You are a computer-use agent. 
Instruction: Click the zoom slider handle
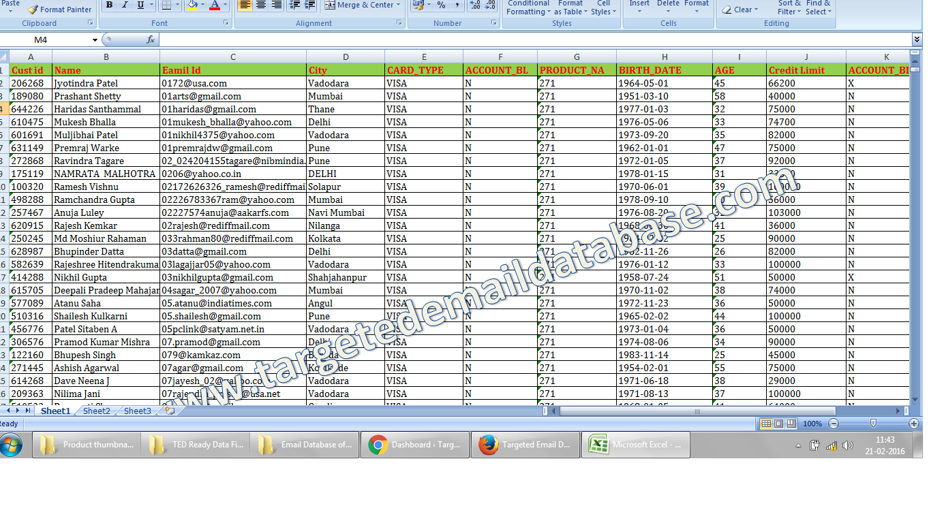click(873, 424)
